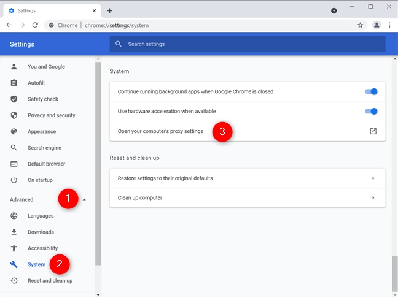Screen dimensions: 398x298
Task: Open Autofill settings
Action: (36, 83)
